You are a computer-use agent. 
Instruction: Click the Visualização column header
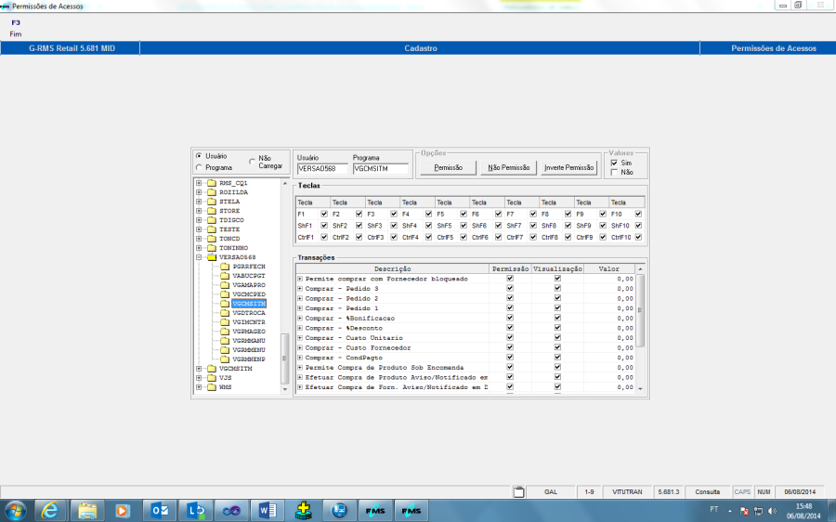coord(557,268)
